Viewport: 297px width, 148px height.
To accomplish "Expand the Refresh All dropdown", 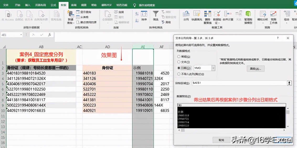I will (x=107, y=23).
